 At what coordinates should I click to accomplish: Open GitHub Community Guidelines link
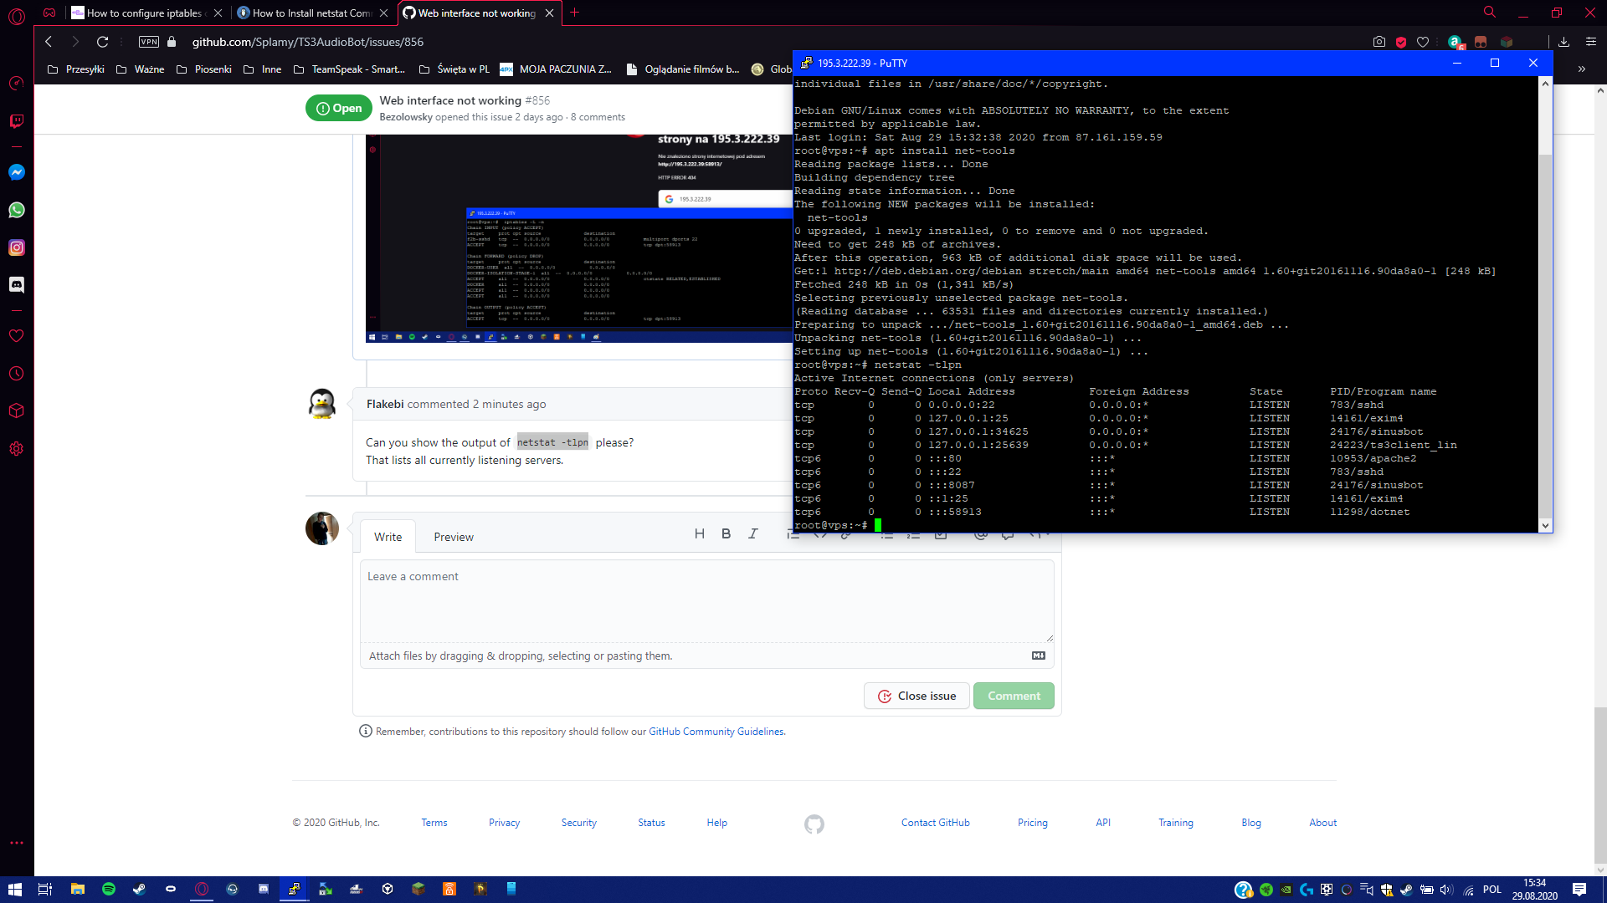[716, 731]
